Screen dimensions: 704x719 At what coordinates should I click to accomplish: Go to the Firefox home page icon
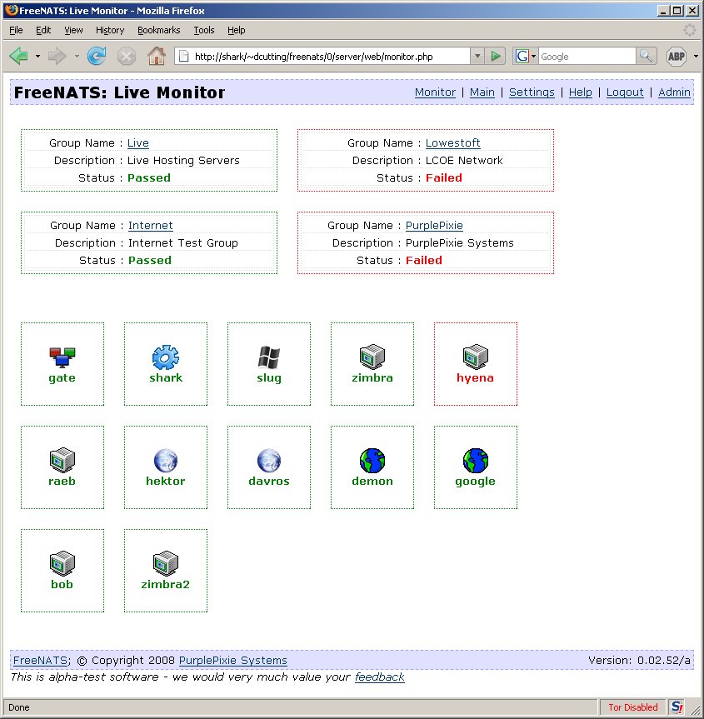(157, 57)
